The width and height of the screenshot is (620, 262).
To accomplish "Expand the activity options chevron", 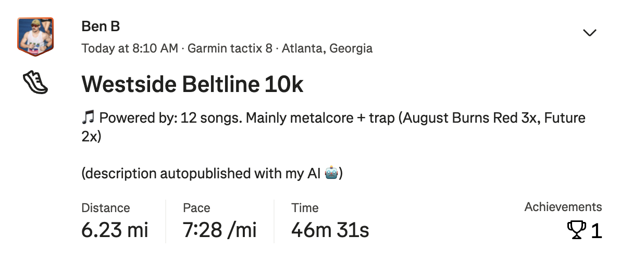I will tap(589, 33).
